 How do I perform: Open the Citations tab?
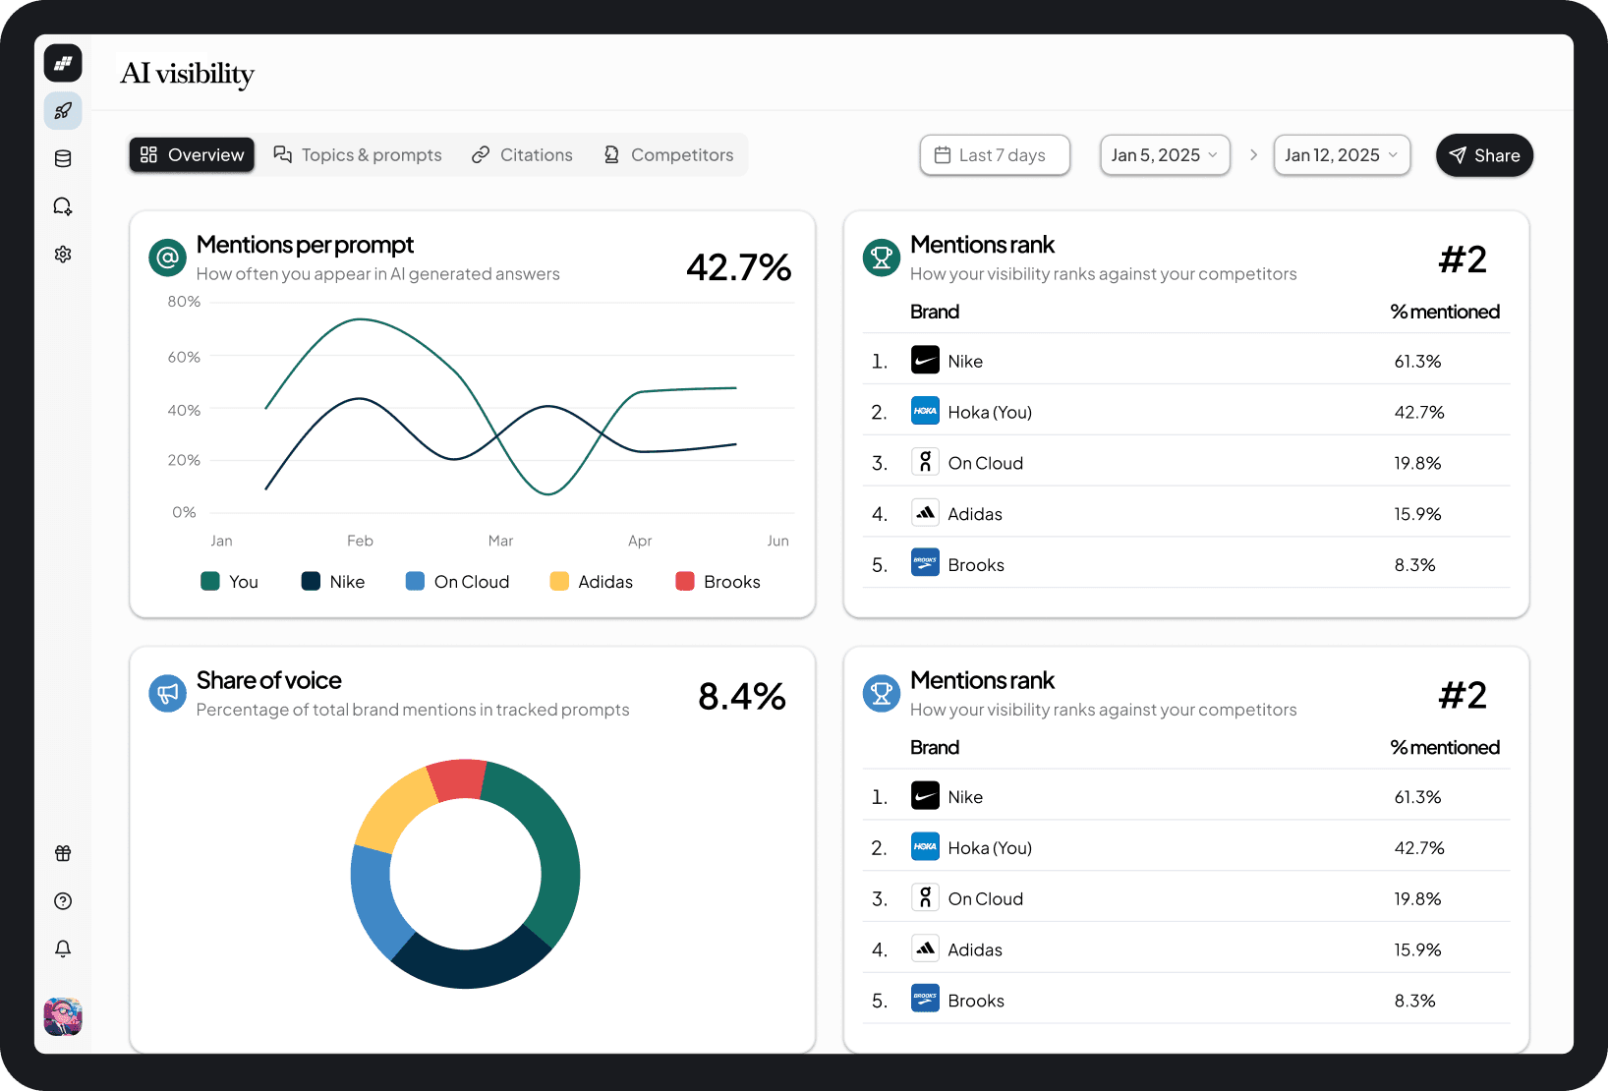[x=522, y=155]
